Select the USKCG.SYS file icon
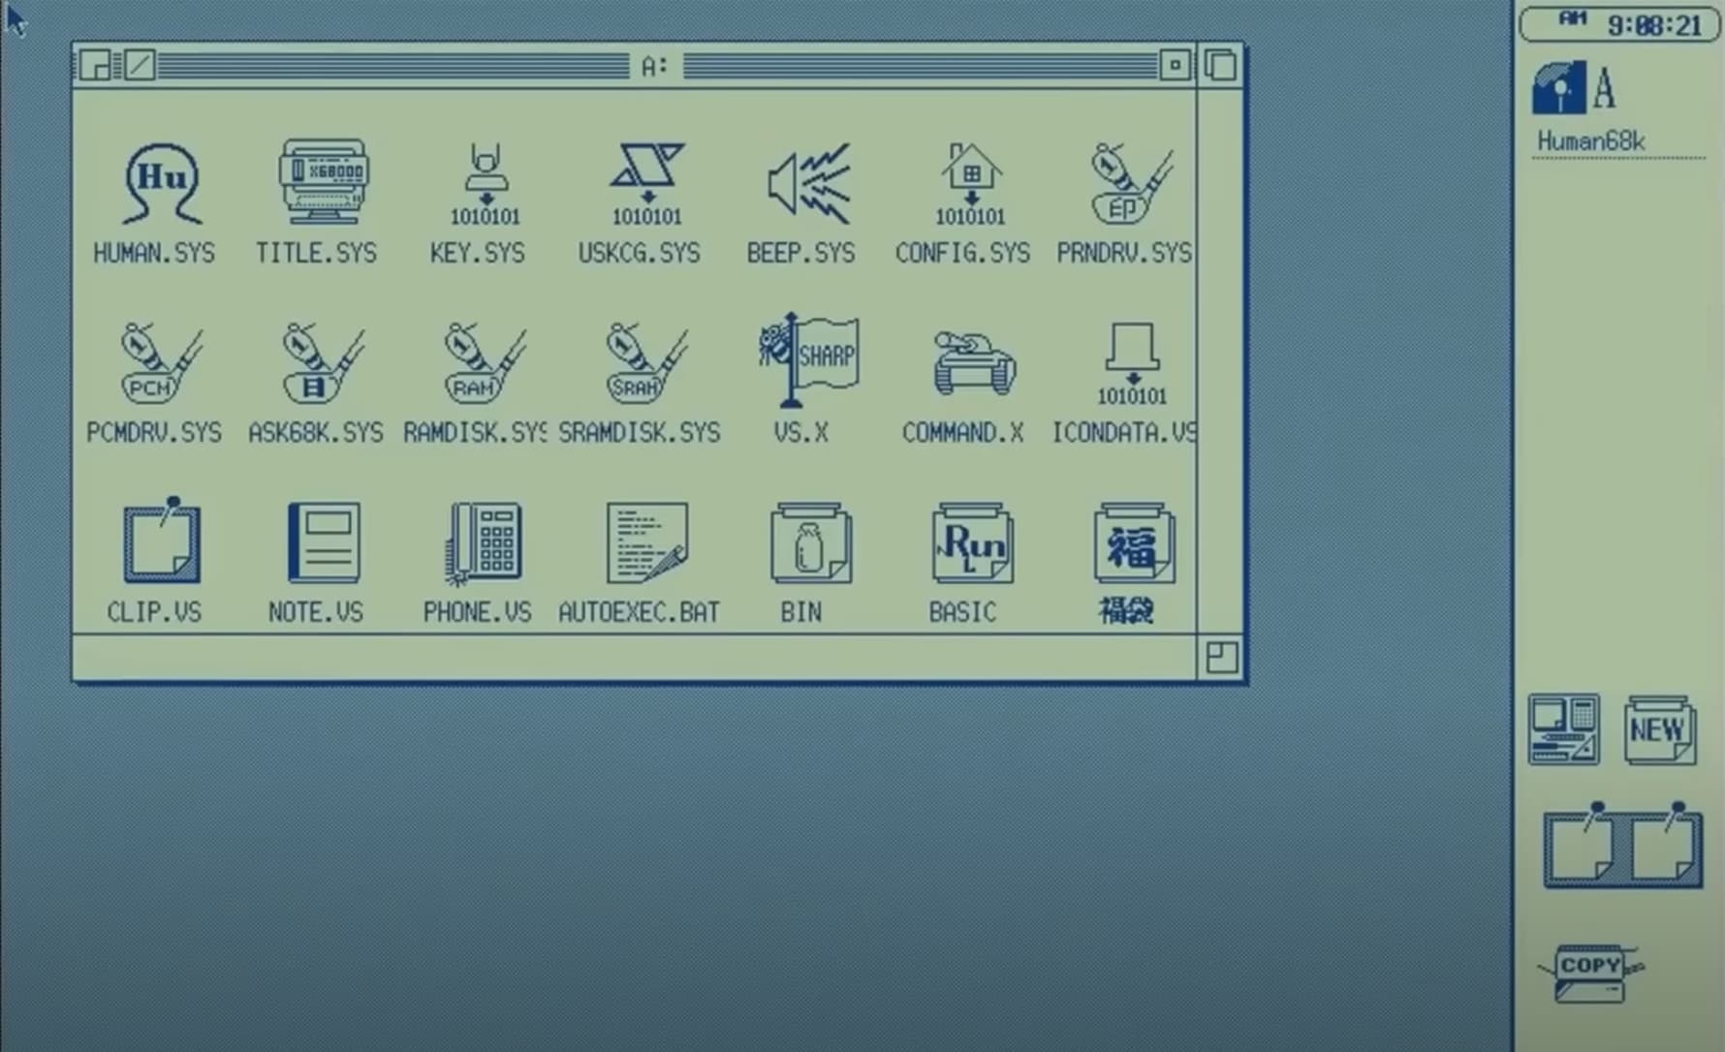Viewport: 1725px width, 1052px height. (x=646, y=184)
